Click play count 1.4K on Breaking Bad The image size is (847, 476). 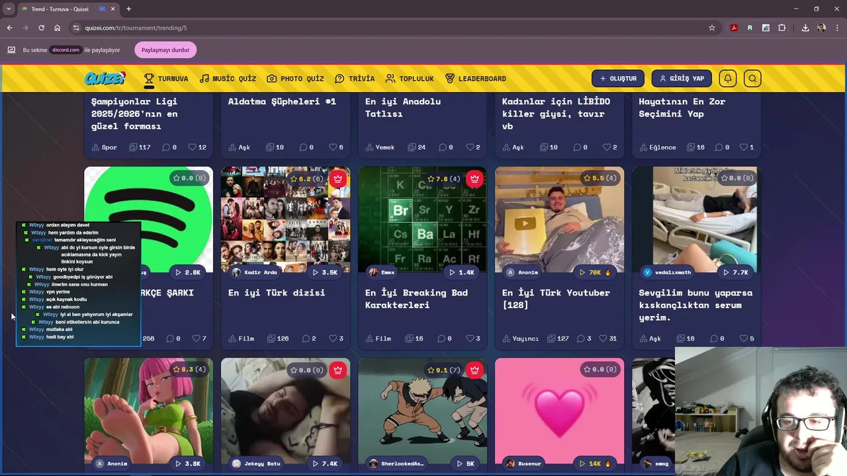pos(461,272)
